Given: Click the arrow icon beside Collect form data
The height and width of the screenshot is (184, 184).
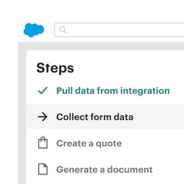Looking at the screenshot, I should click(x=43, y=116).
